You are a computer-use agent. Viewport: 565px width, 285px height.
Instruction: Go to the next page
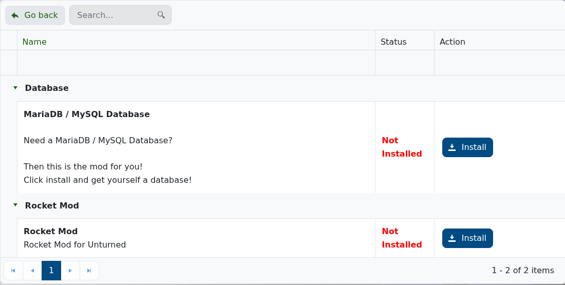[x=70, y=271]
